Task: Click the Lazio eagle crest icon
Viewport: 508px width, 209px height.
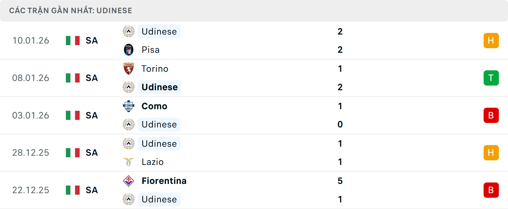Action: (x=129, y=162)
